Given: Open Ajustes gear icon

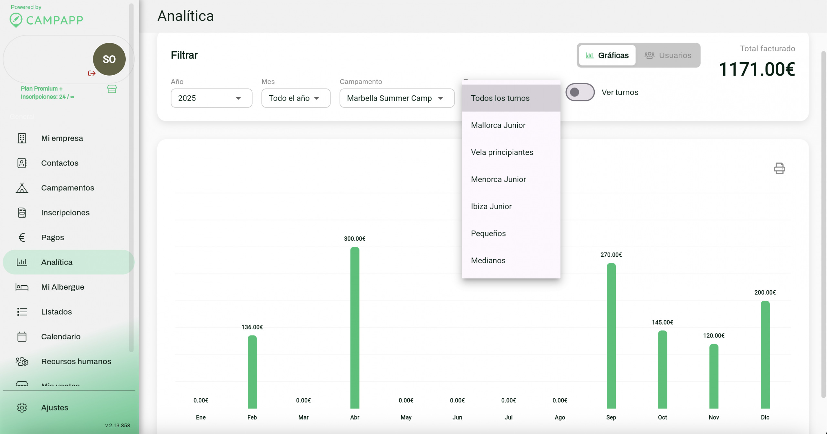Looking at the screenshot, I should tap(22, 408).
